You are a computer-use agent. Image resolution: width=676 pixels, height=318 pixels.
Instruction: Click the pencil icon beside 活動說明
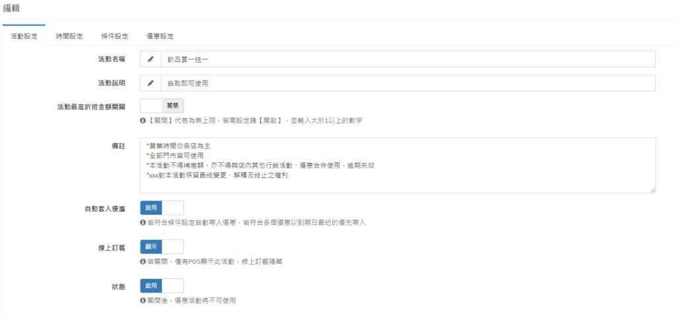pyautogui.click(x=151, y=83)
